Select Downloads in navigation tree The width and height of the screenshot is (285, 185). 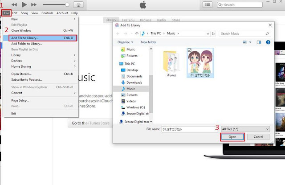131,82
